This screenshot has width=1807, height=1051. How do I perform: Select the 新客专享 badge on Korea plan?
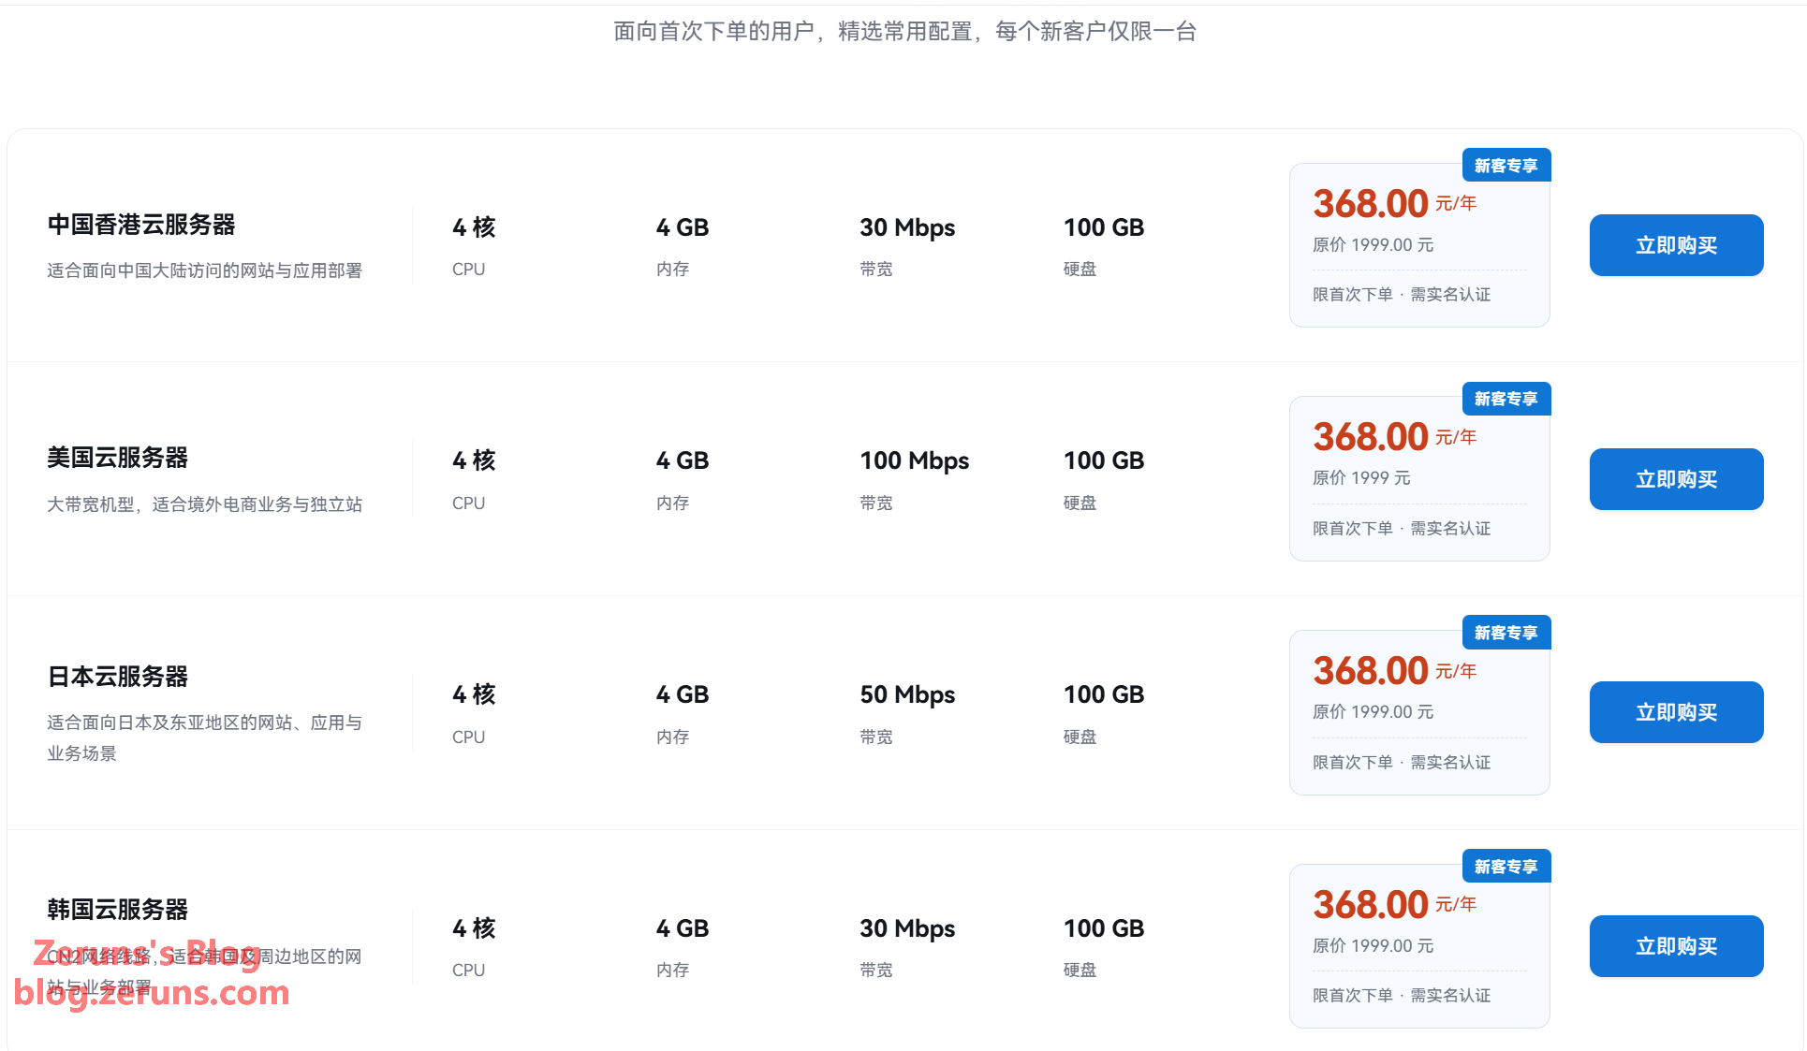click(1506, 867)
